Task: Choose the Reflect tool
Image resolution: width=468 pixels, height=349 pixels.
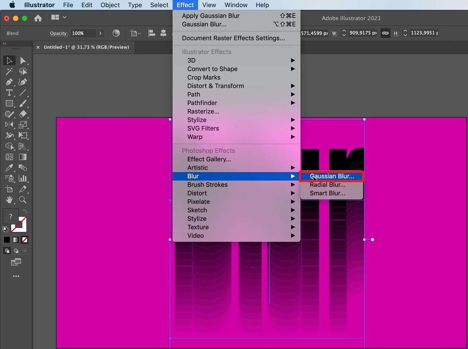Action: (9, 125)
